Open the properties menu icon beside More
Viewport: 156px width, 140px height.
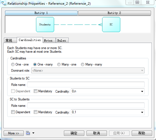(28, 133)
